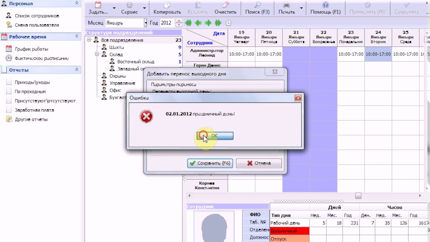The width and height of the screenshot is (430, 242).
Task: Close the Добавить перенос выходного дня dialog
Action: pos(275,72)
